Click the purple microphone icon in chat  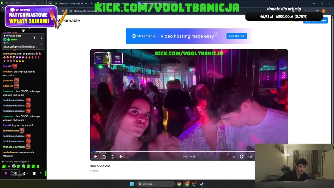tap(6, 173)
